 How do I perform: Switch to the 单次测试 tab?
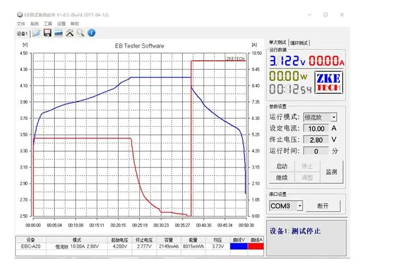click(277, 42)
